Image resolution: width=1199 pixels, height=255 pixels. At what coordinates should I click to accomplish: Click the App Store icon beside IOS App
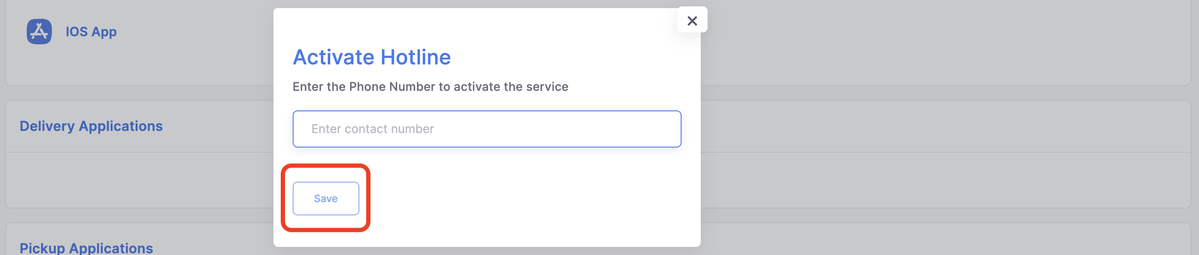tap(39, 32)
